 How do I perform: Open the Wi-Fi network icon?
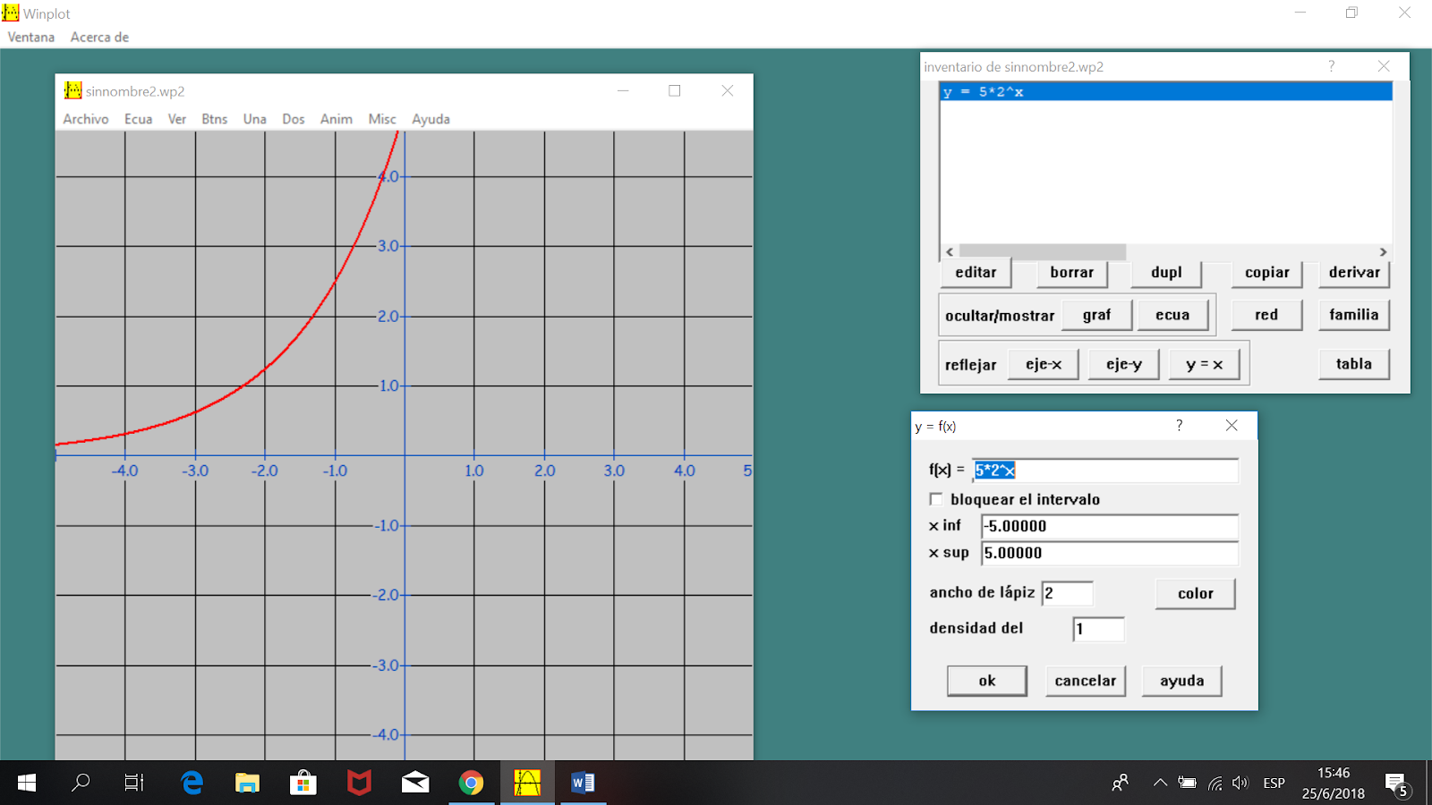coord(1215,783)
